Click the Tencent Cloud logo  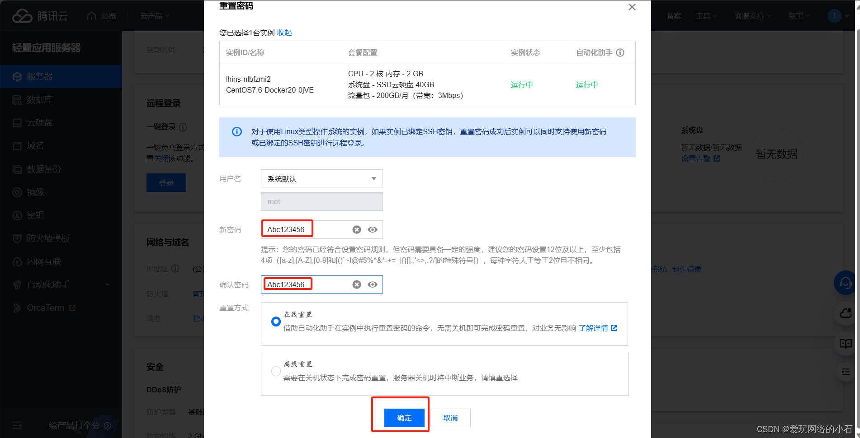(x=40, y=16)
